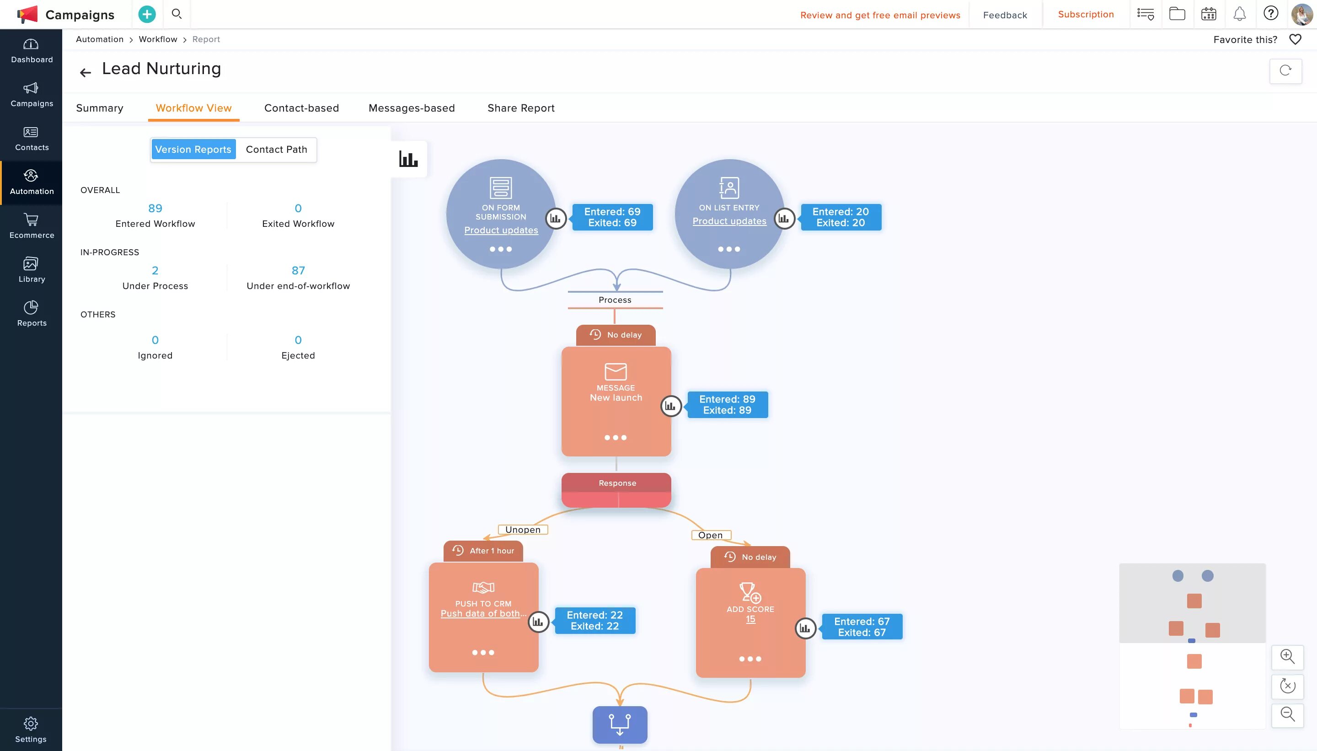Click the Subscription link
The height and width of the screenshot is (751, 1317).
1086,15
